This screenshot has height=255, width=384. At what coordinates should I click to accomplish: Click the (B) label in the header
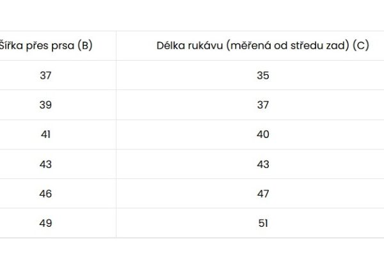pos(84,46)
